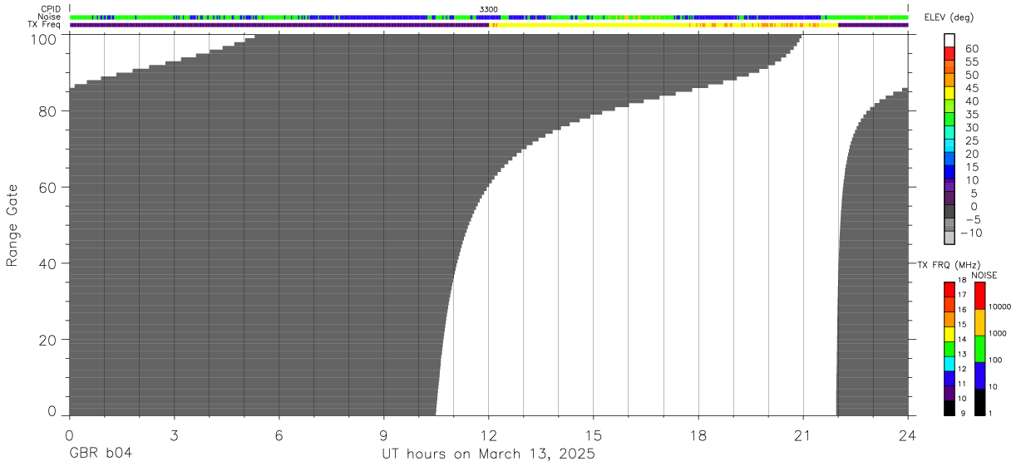1021x471 pixels.
Task: Click the 80 tick label on Range Gate axis
Action: pos(49,111)
